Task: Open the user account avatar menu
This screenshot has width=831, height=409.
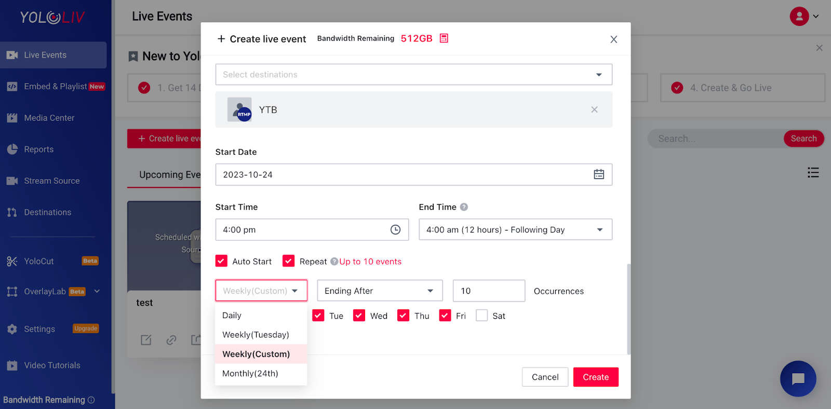Action: click(799, 16)
